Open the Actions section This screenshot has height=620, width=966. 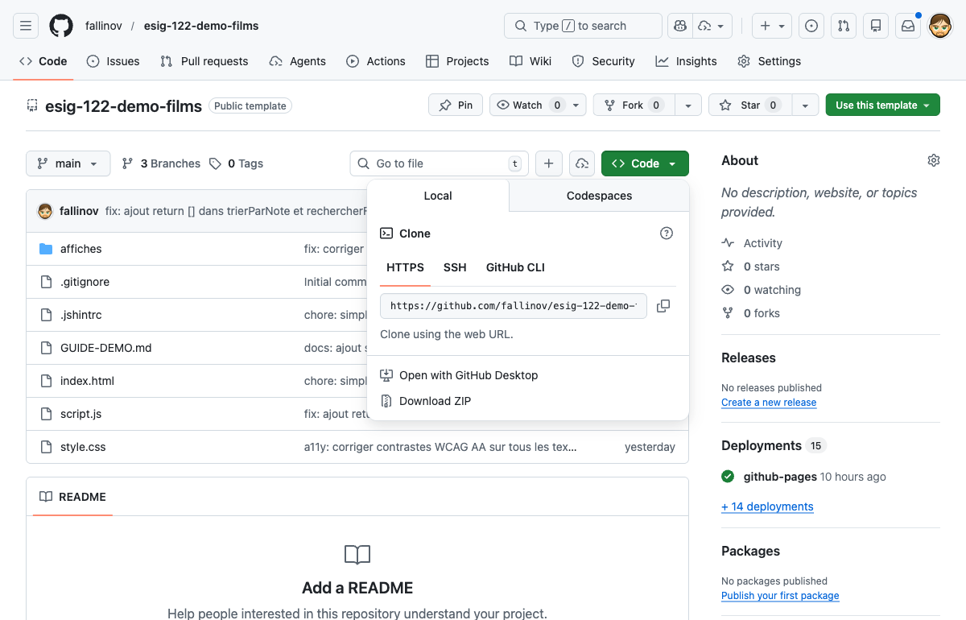click(376, 60)
